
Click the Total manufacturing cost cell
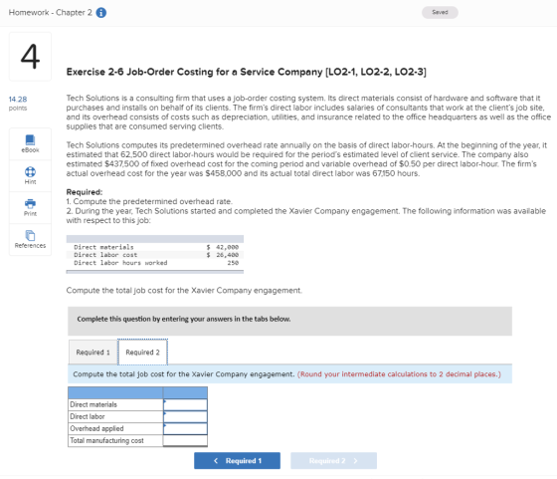185,440
